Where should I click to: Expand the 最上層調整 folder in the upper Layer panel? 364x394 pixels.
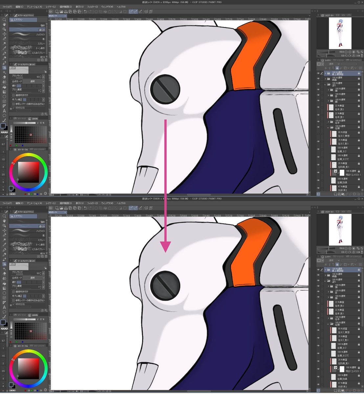pos(326,74)
